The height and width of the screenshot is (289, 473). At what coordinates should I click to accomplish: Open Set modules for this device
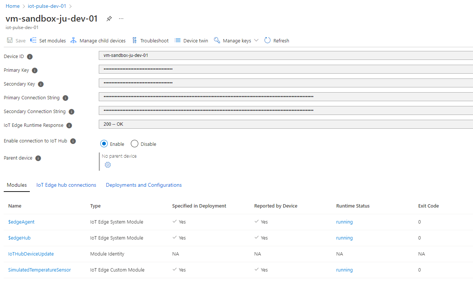click(51, 40)
